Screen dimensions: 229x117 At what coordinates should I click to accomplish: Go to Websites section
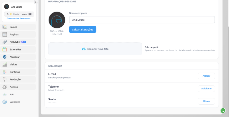pyautogui.click(x=18, y=102)
